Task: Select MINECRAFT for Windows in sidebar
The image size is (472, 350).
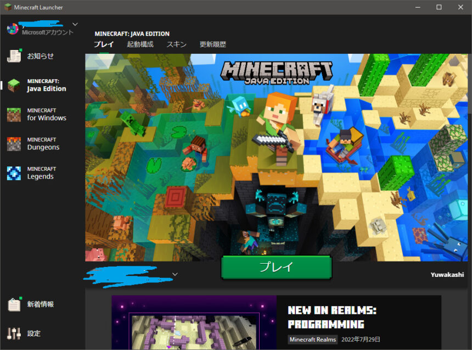Action: tap(47, 114)
